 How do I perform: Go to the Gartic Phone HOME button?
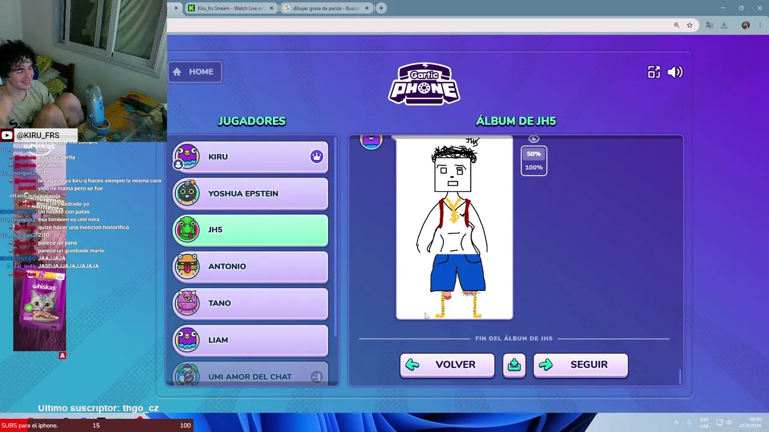tap(195, 72)
